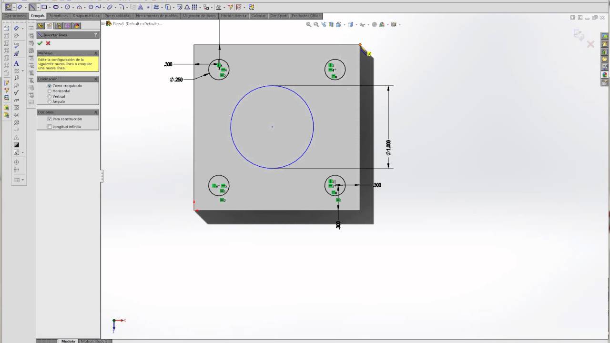
Task: Select the Ellipse sketch tool
Action: point(110,7)
